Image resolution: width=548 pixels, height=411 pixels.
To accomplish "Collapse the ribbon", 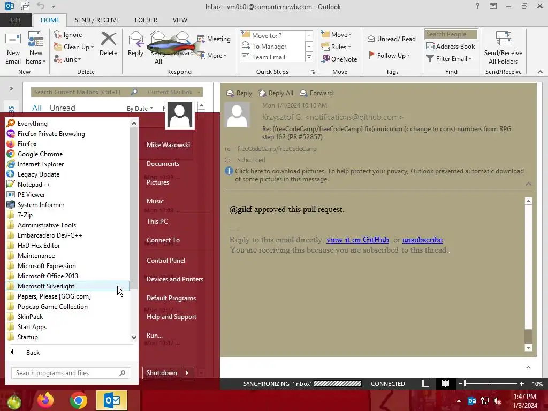I will pos(540,72).
